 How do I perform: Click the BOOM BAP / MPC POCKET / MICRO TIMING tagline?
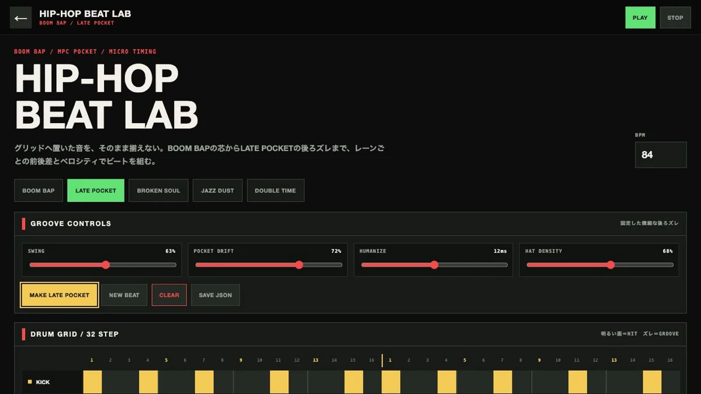(x=85, y=51)
